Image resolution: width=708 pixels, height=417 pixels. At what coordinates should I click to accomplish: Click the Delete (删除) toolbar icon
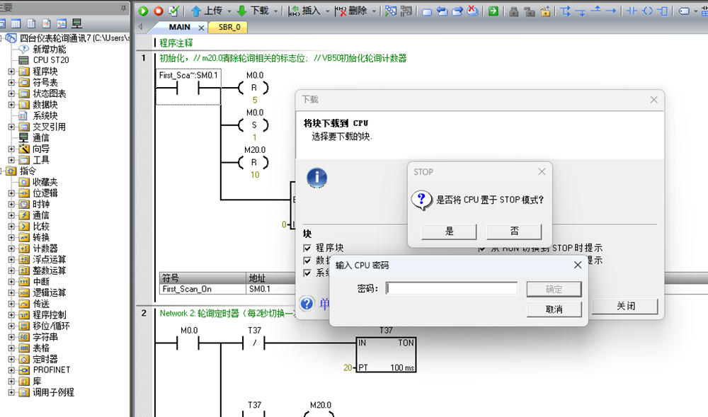click(341, 11)
